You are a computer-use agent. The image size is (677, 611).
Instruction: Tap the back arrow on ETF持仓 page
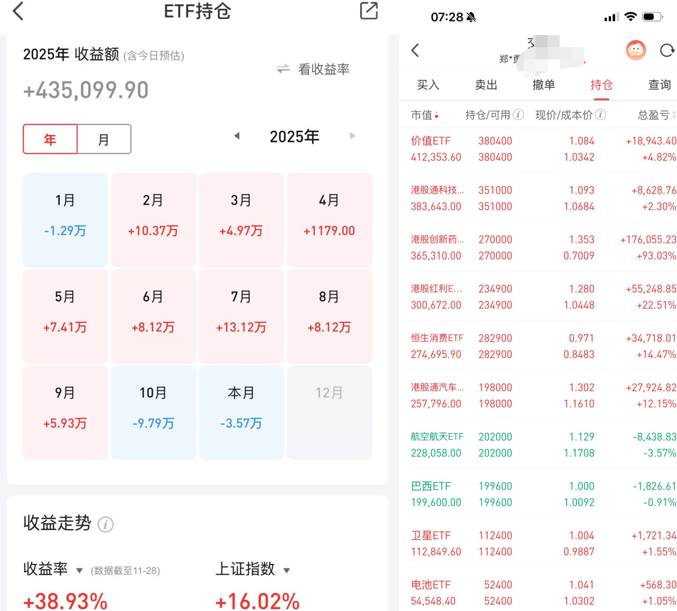18,12
